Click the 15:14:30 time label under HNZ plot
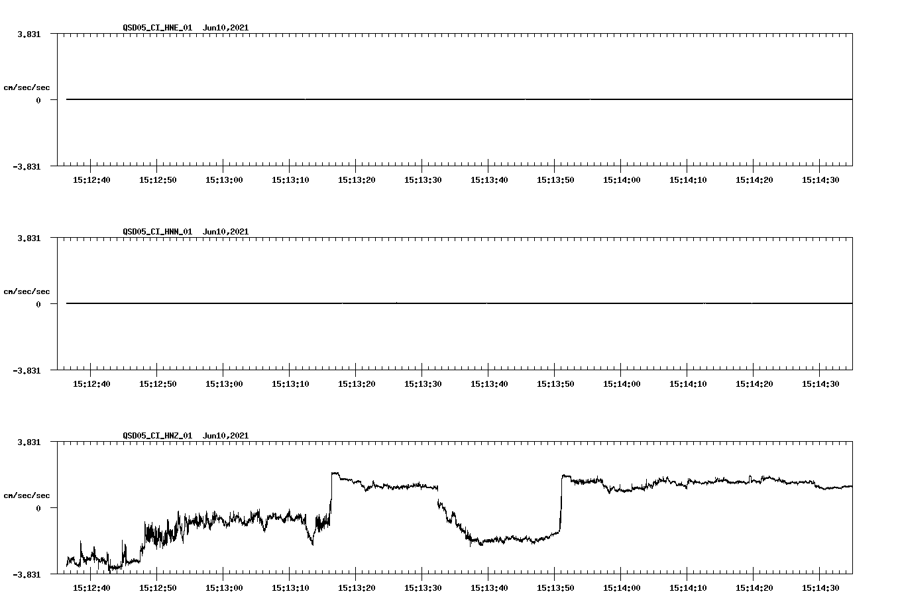 (x=820, y=588)
